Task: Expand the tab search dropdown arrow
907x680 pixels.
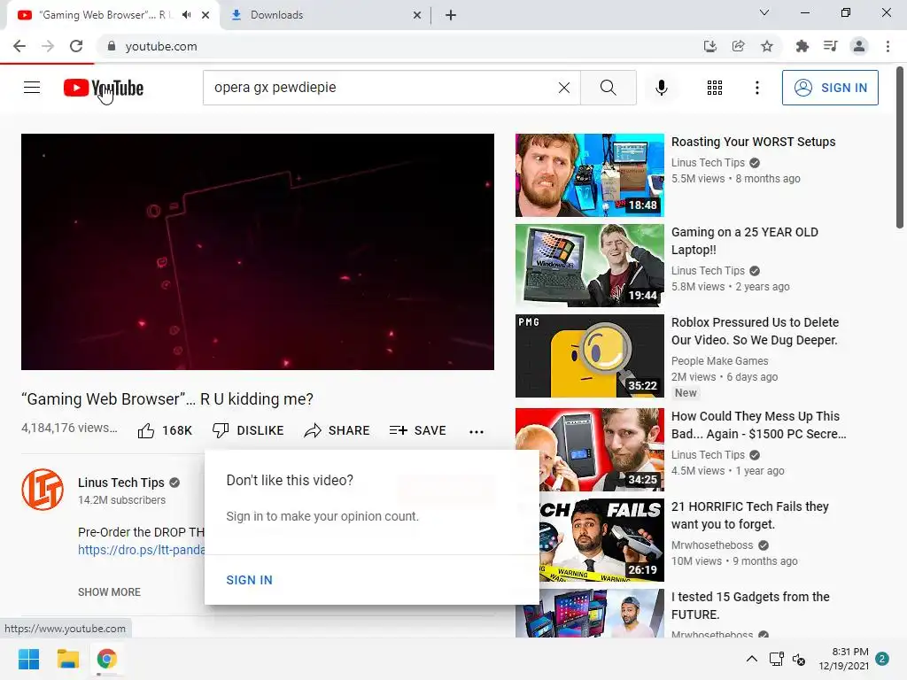Action: click(764, 12)
